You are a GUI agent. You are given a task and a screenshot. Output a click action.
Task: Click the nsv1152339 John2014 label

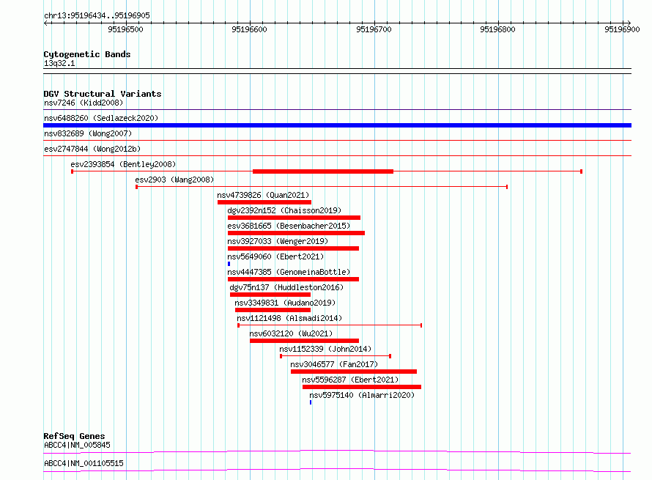click(325, 349)
